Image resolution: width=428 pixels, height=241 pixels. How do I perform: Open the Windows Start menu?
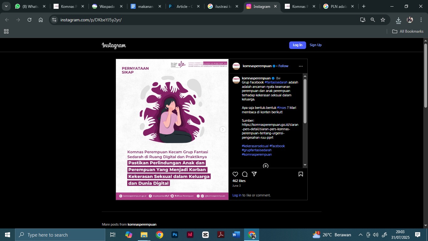(8, 235)
